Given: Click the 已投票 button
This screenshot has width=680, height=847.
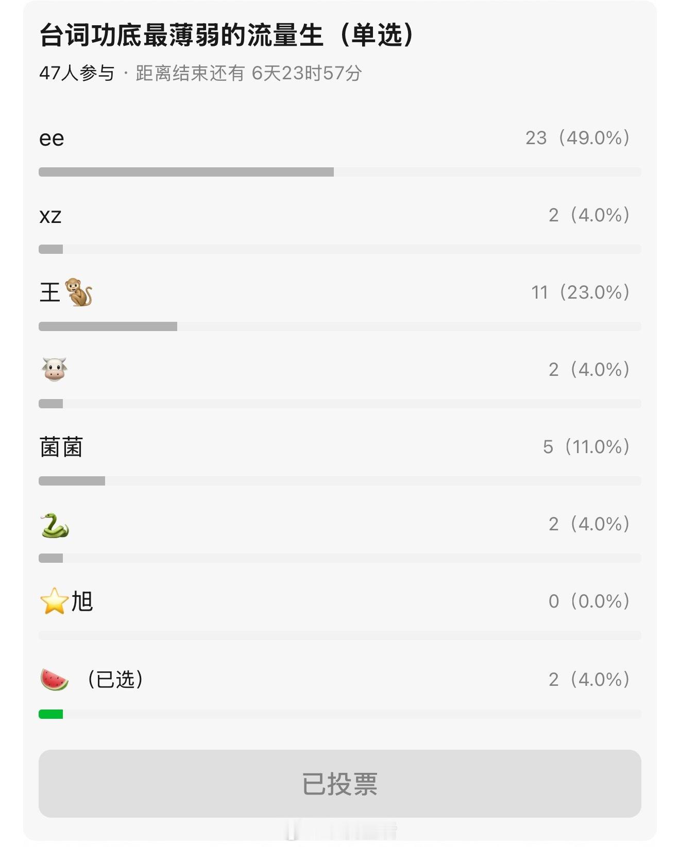Looking at the screenshot, I should (x=340, y=784).
